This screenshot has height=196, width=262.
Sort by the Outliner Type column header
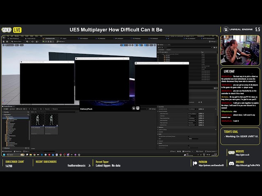coord(202,52)
